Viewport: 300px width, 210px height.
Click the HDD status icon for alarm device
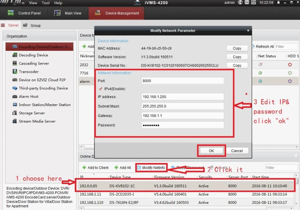290,81
